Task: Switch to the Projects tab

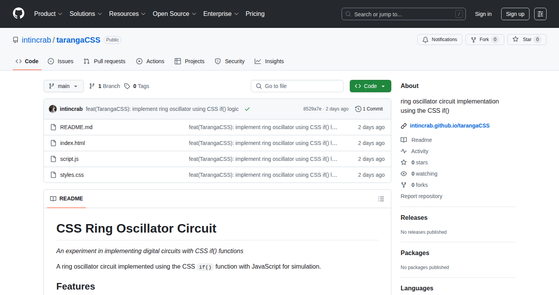Action: (x=189, y=61)
